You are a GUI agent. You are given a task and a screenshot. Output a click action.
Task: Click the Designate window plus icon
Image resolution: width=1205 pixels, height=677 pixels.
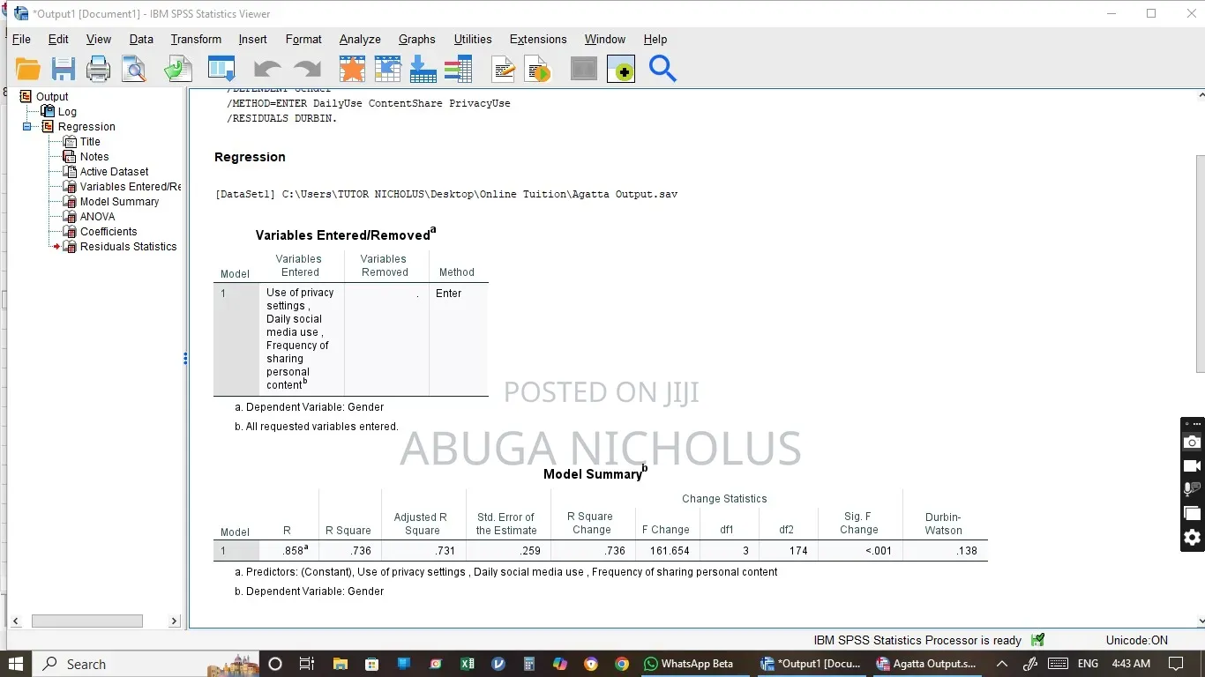621,69
